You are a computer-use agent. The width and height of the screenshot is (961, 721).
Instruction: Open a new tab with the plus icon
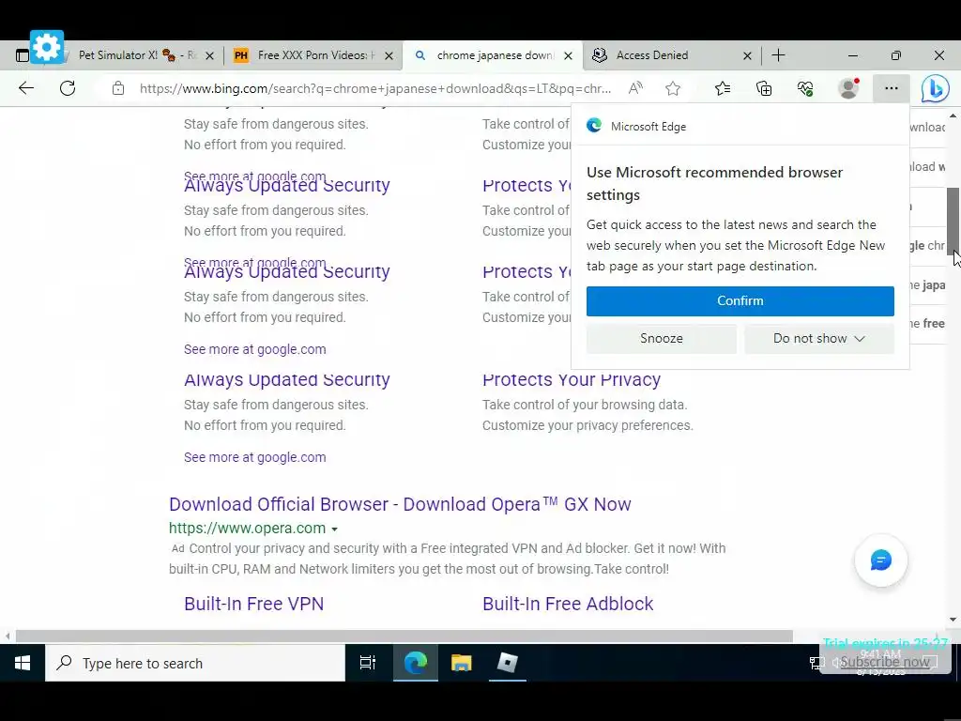pos(778,55)
